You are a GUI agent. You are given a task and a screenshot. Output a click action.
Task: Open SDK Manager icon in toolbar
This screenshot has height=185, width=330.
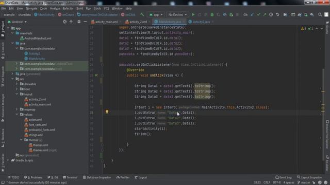click(x=312, y=15)
